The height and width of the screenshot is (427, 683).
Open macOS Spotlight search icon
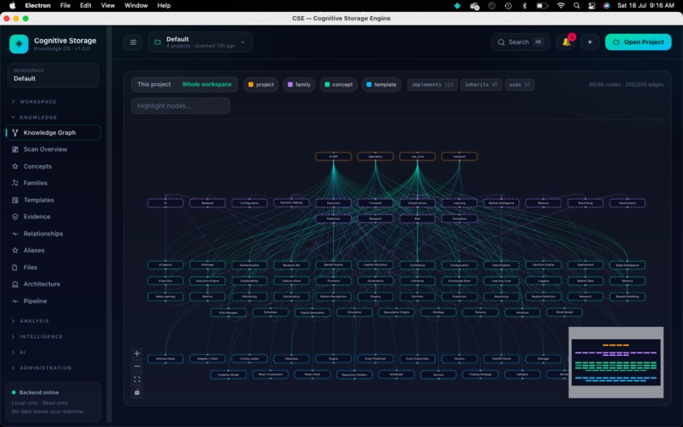[577, 6]
